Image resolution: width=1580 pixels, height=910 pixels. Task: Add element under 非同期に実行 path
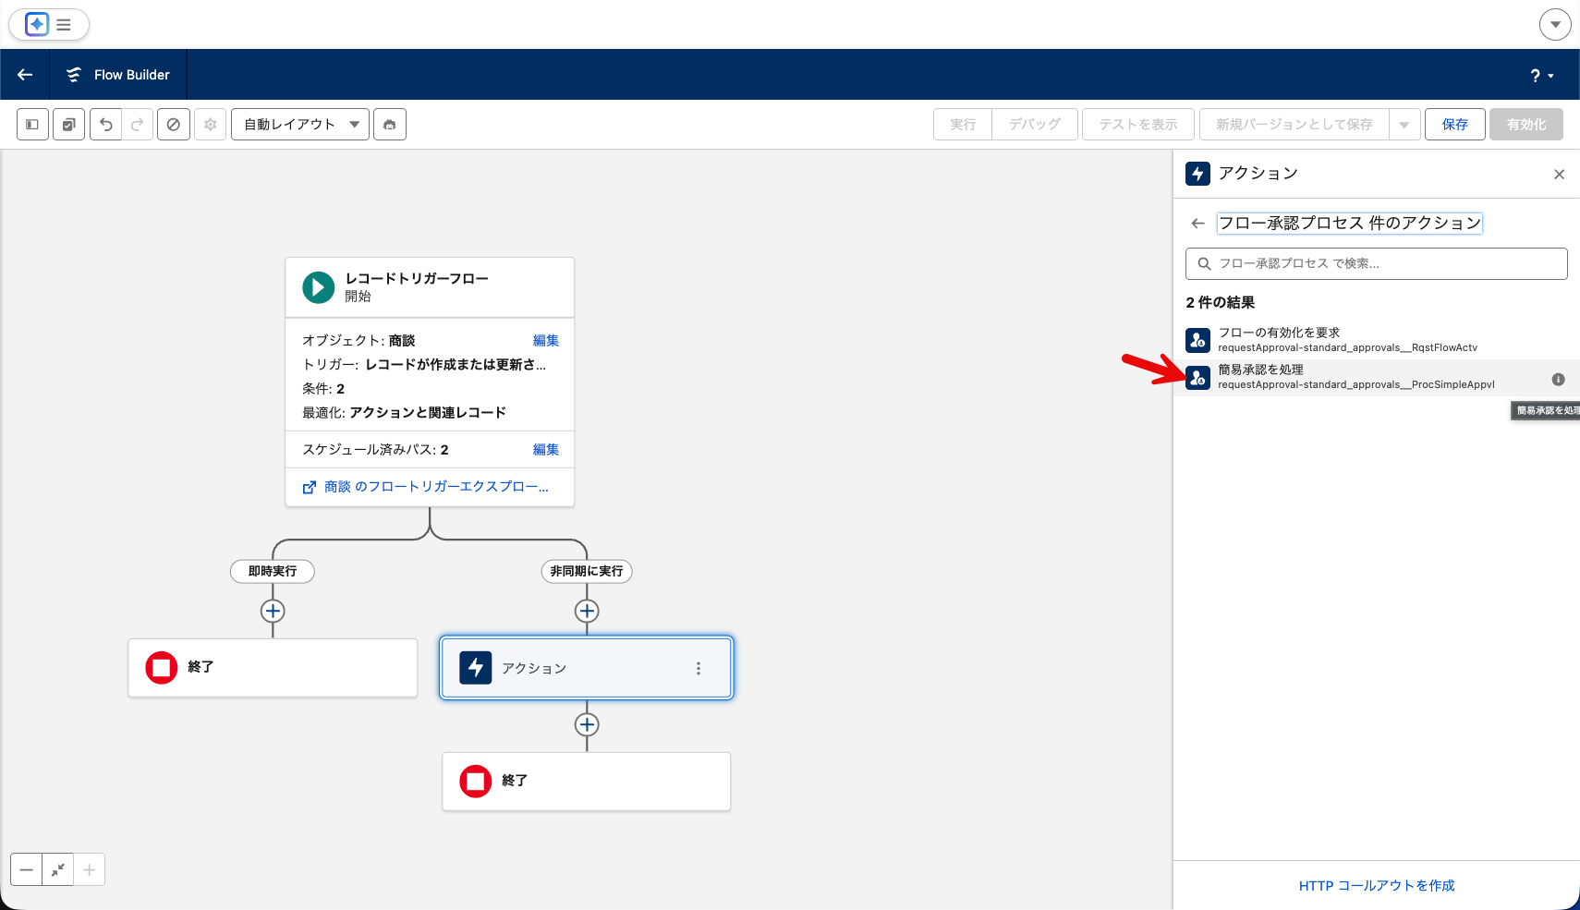[x=587, y=612]
